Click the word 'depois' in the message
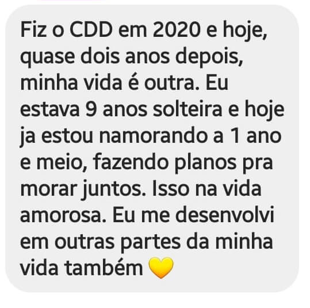 click(x=209, y=56)
